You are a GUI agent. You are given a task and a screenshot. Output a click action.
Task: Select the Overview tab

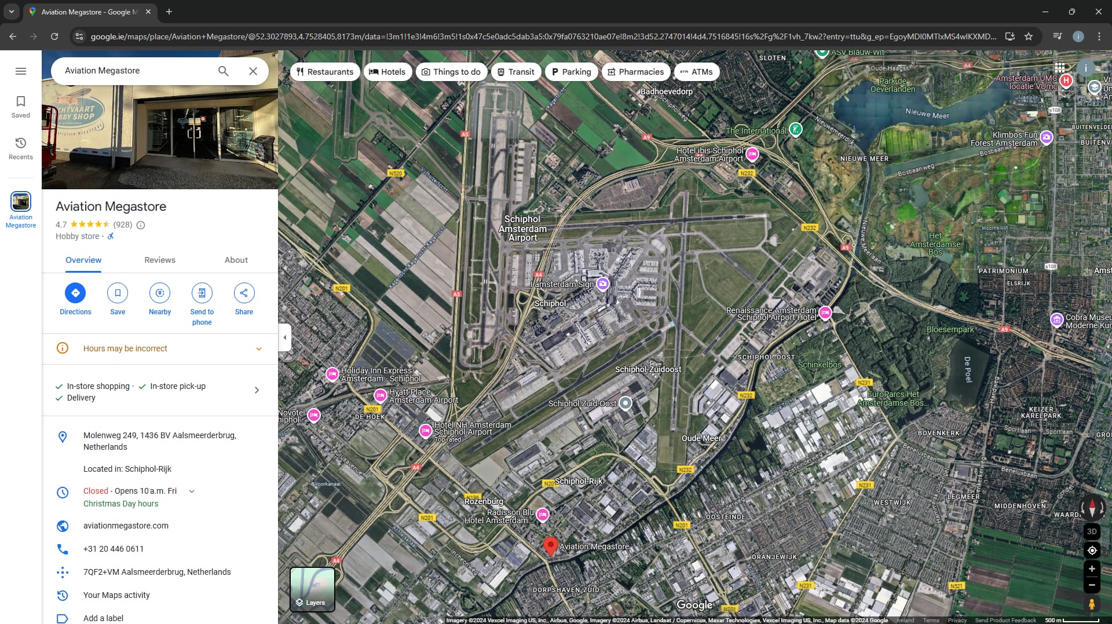point(83,260)
